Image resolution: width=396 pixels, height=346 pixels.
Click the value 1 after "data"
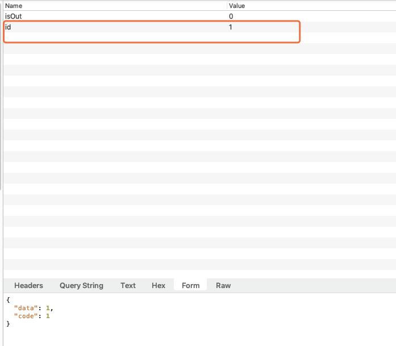coord(48,308)
